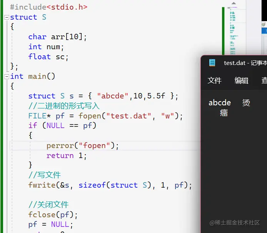Image resolution: width=267 pixels, height=233 pixels.
Task: Click the fwrite(&s, sizeof(struct S), 1, pf) line
Action: (110, 185)
